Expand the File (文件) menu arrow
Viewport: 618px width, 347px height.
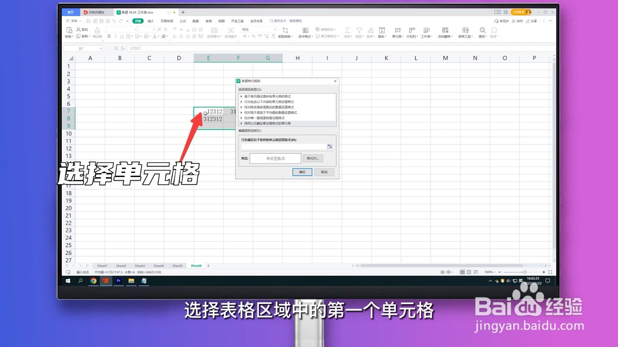tap(80, 21)
